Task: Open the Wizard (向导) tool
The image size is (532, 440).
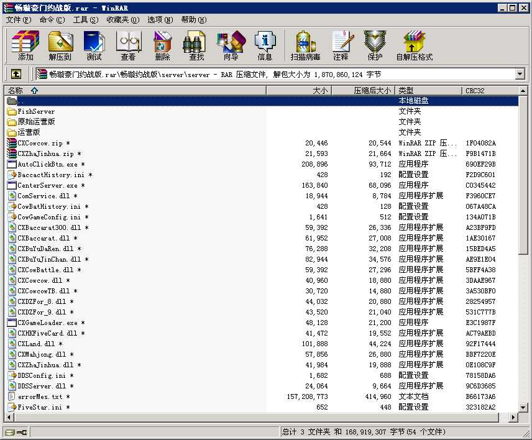Action: tap(231, 45)
